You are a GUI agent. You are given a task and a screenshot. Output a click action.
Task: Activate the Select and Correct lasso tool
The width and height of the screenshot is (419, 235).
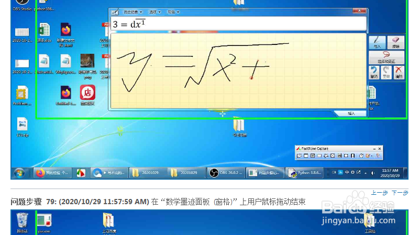(387, 57)
